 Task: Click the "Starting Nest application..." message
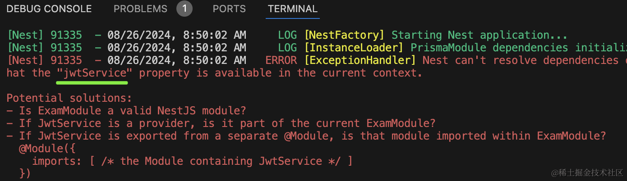[x=479, y=35]
